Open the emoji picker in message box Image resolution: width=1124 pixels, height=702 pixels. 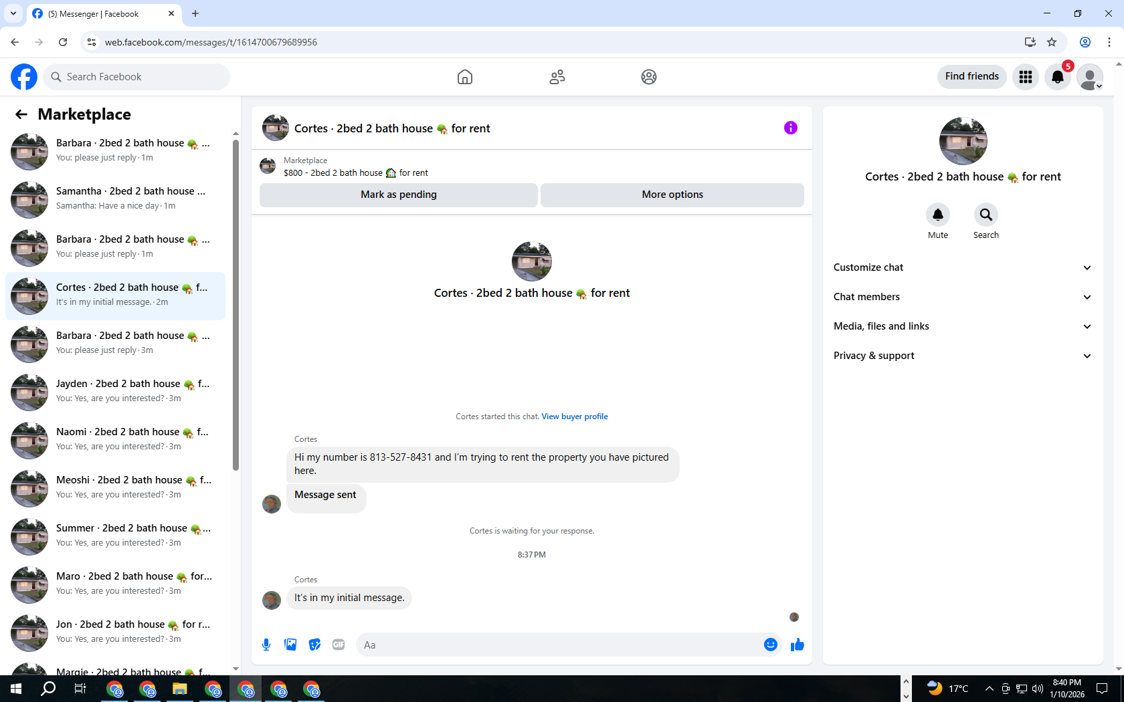point(771,645)
